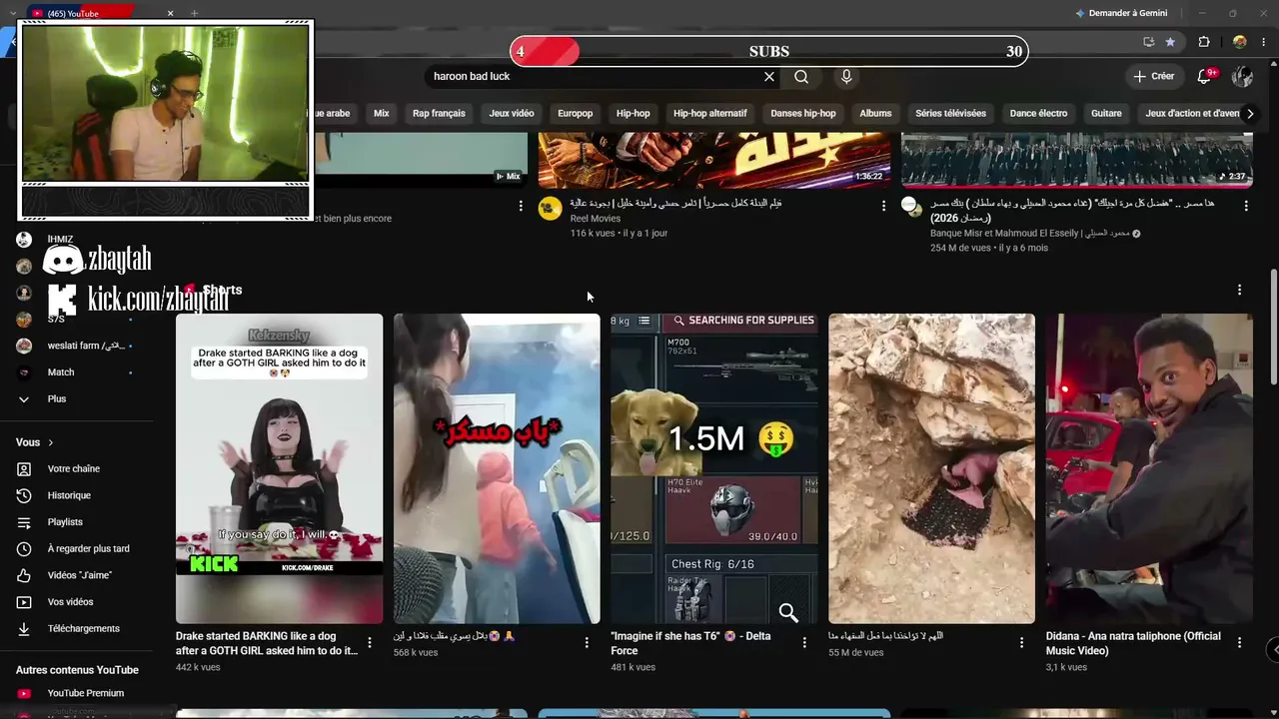Open options menu of the Mix card
The width and height of the screenshot is (1279, 719).
(x=521, y=206)
